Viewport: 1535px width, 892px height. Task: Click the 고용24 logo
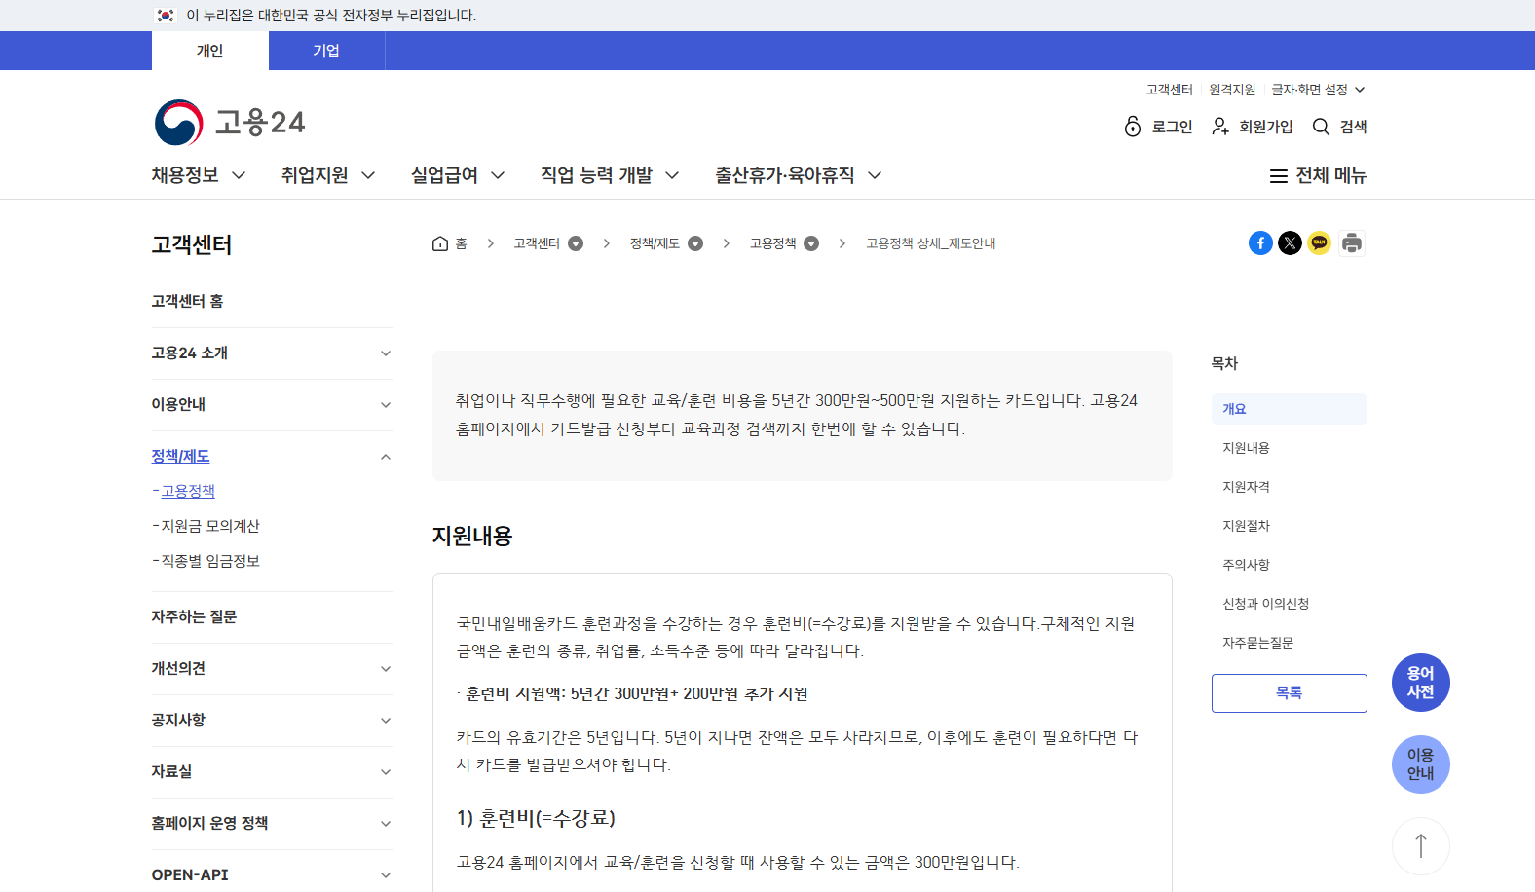(230, 123)
